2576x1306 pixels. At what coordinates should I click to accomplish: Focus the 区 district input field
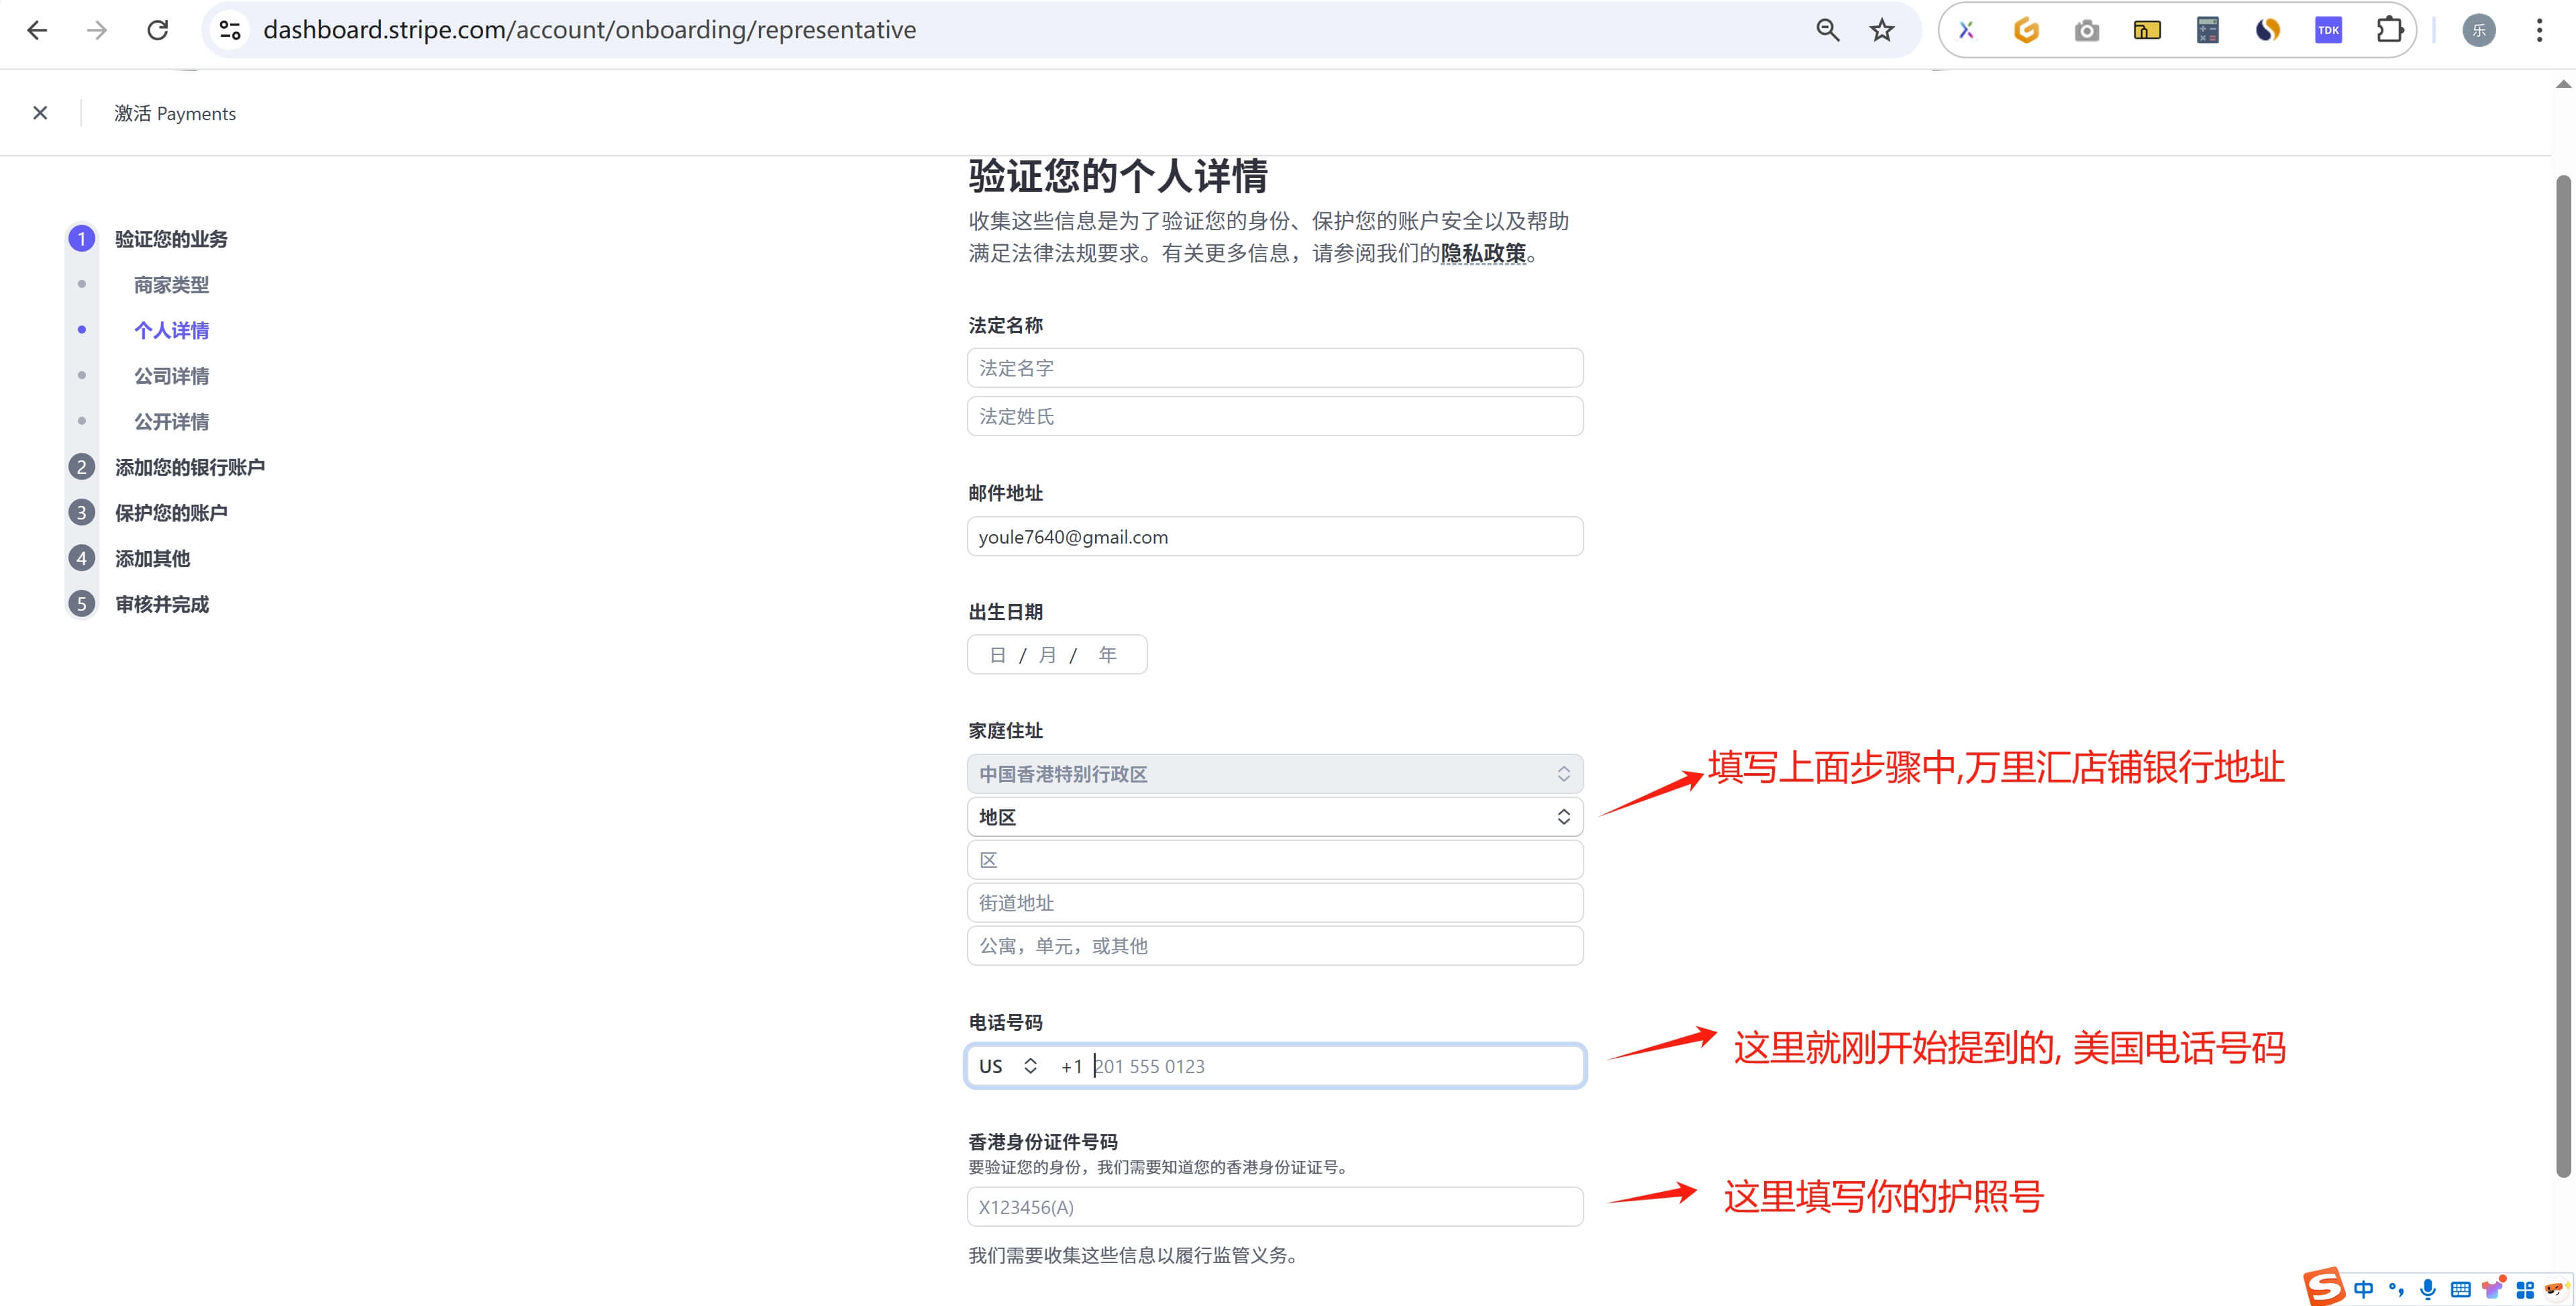(1275, 860)
